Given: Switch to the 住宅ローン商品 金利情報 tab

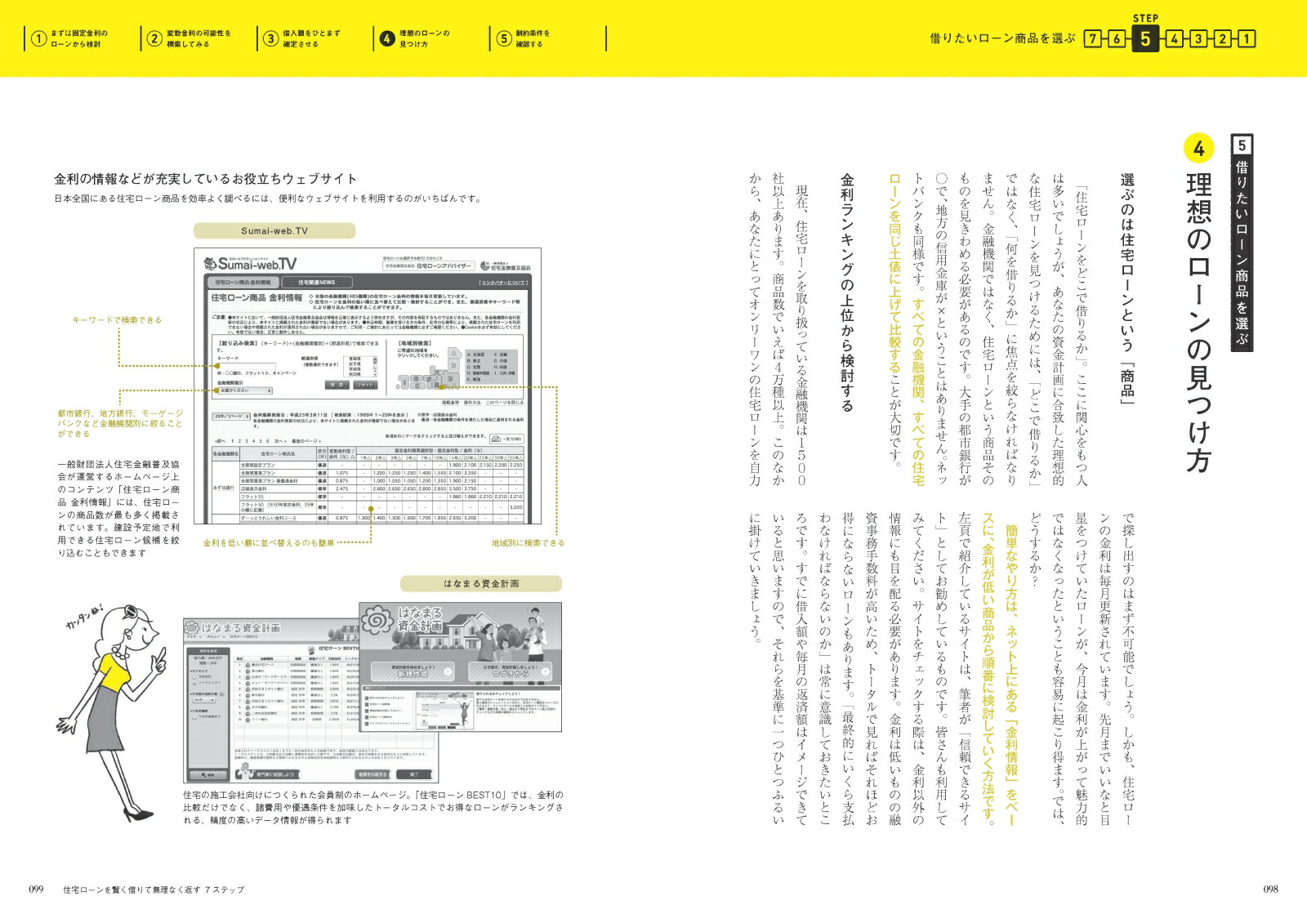Looking at the screenshot, I should (x=243, y=283).
